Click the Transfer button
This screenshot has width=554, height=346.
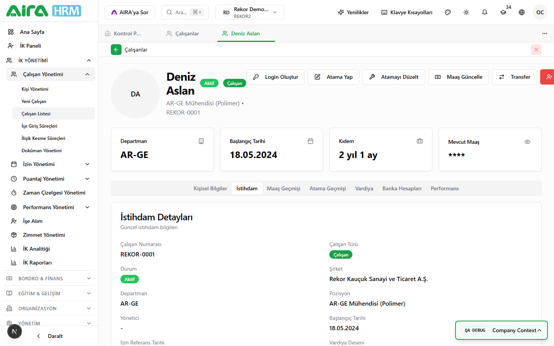coord(514,77)
